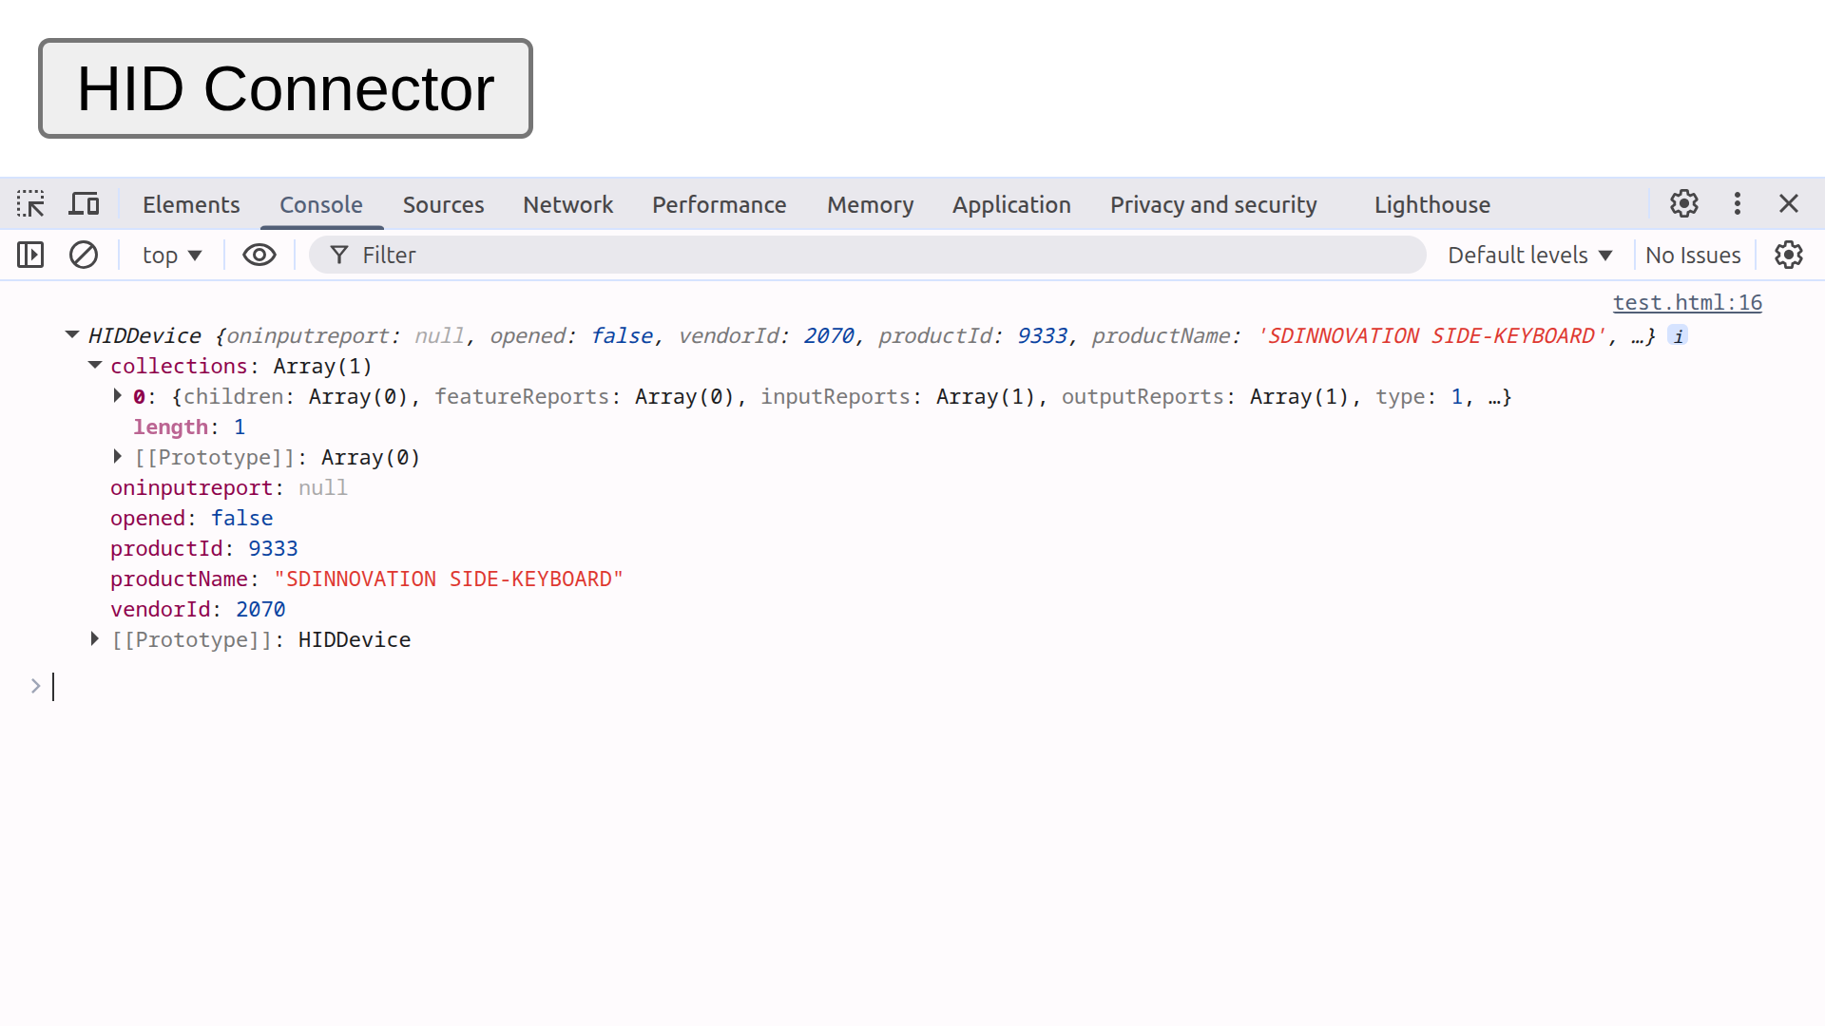
Task: Create live expression with eye icon
Action: (259, 255)
